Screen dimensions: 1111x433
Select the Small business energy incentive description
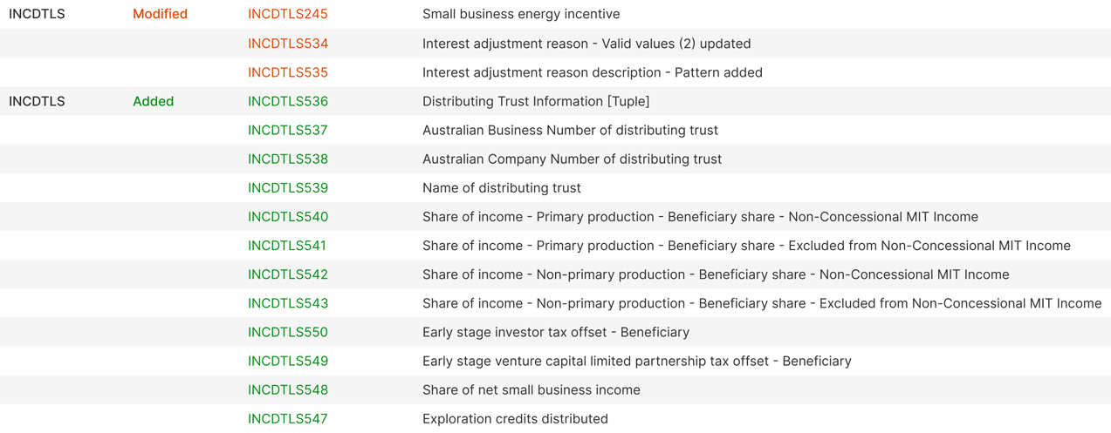[521, 14]
